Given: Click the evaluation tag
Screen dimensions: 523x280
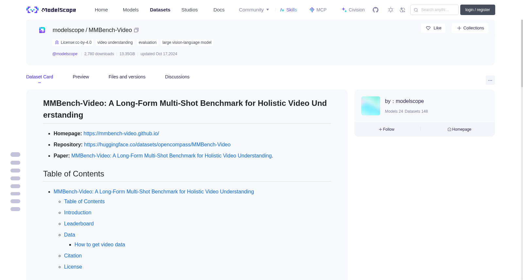Looking at the screenshot, I should (x=147, y=42).
